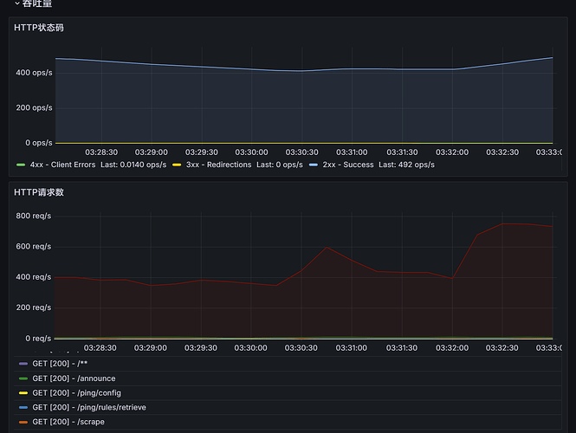Click the green 4xx Client Errors color swatch
Viewport: 576px width, 433px height.
coord(21,165)
